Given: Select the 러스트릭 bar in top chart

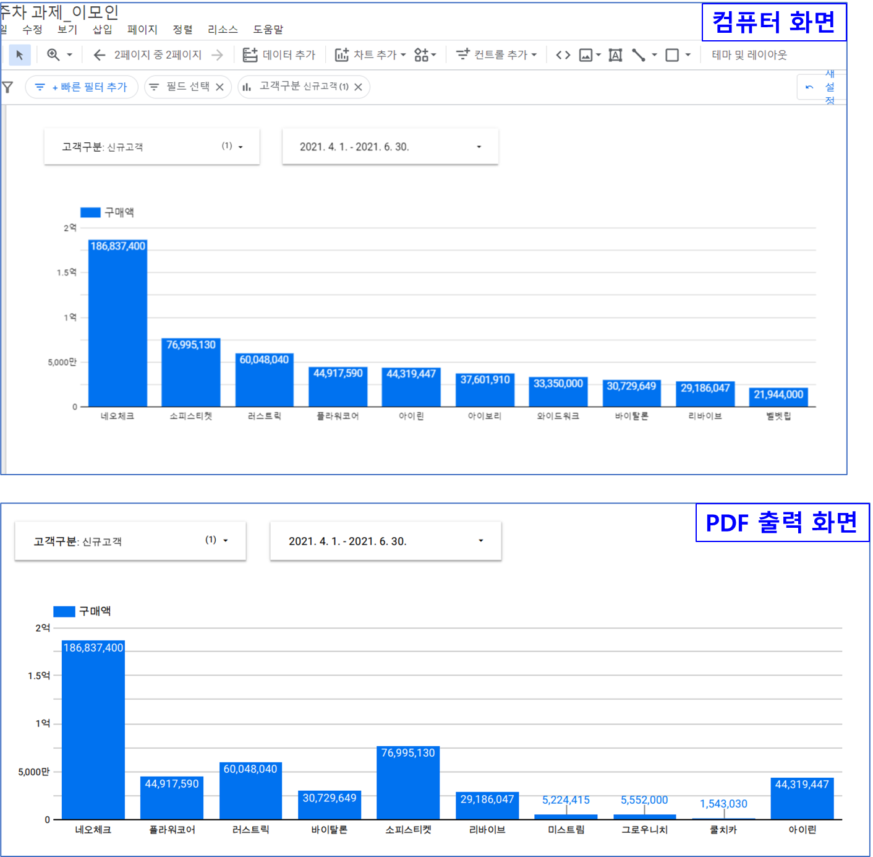Looking at the screenshot, I should click(265, 380).
